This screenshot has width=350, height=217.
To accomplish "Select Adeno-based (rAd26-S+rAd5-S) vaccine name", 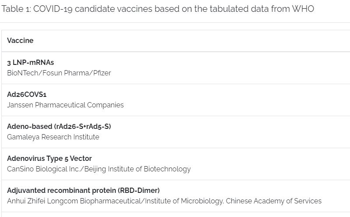I will [x=59, y=126].
